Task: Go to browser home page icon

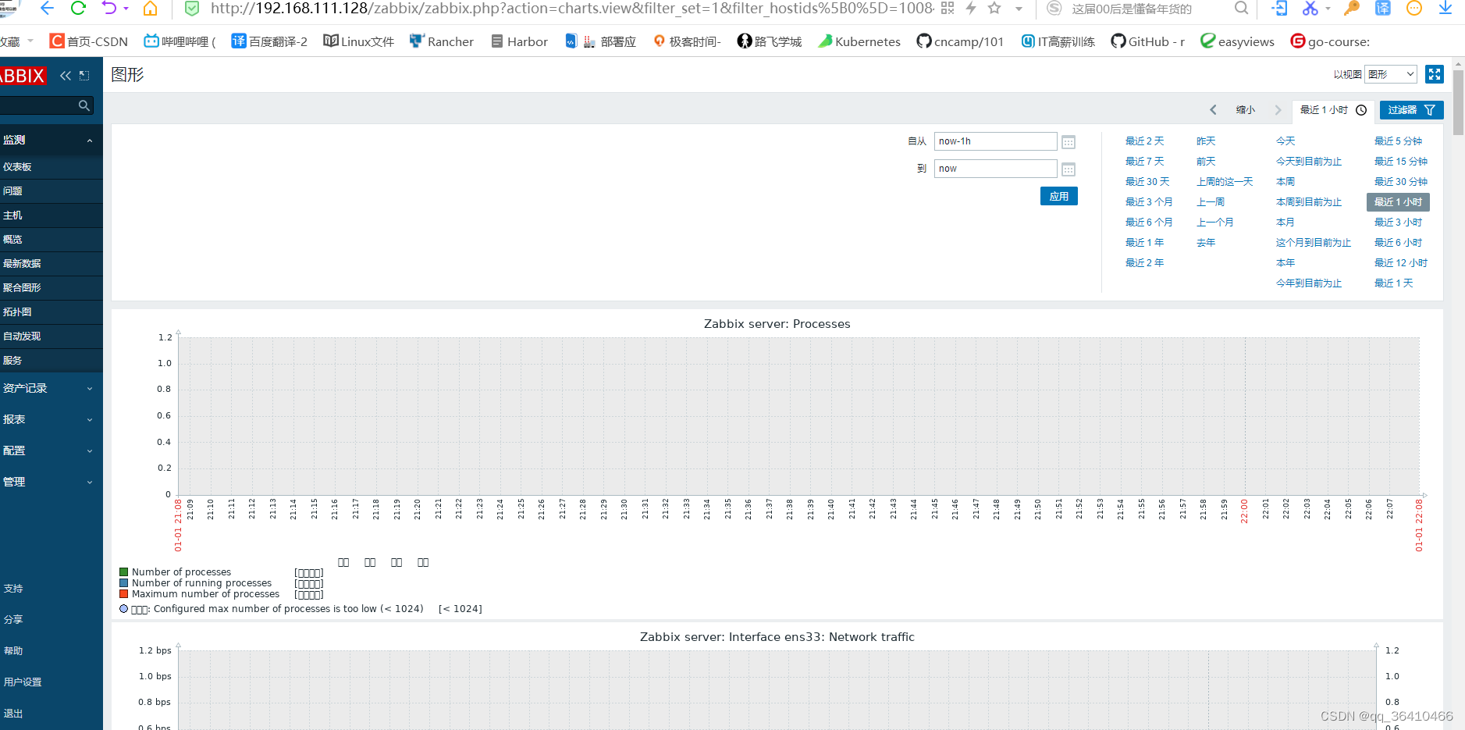Action: click(151, 9)
